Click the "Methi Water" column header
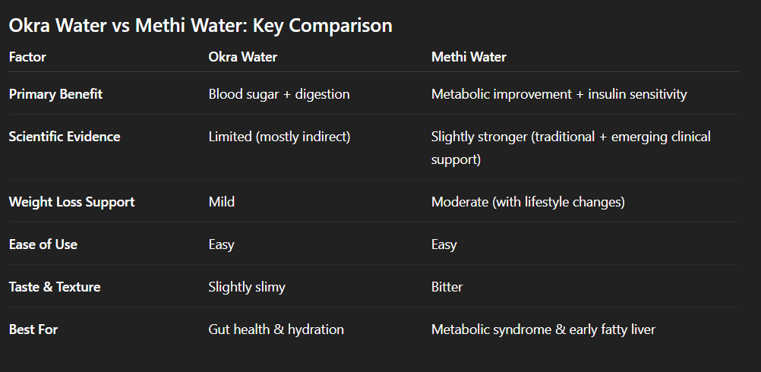This screenshot has width=761, height=372. 469,57
